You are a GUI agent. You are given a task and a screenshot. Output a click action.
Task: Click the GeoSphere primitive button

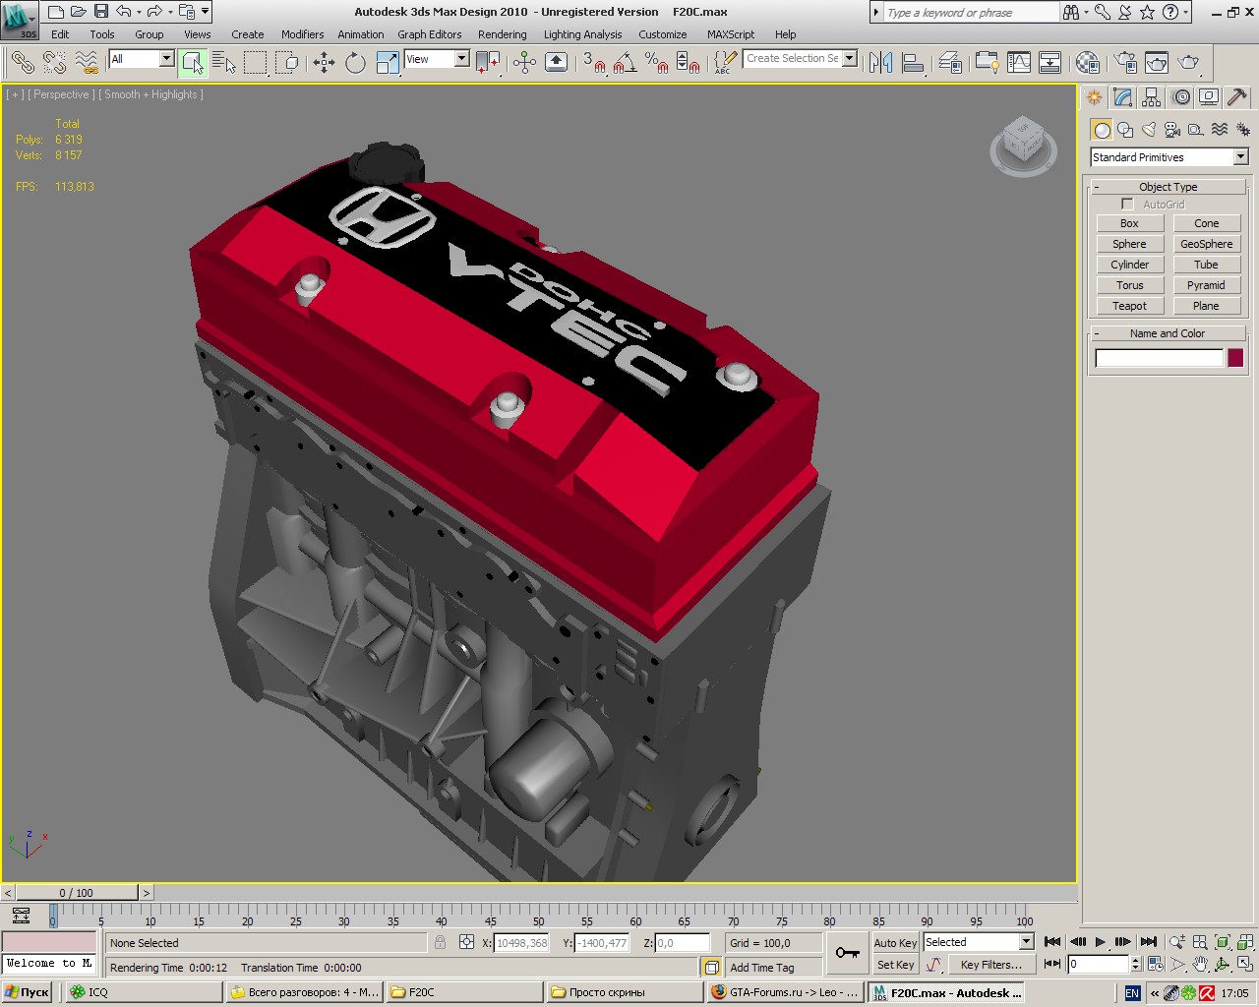(1207, 244)
